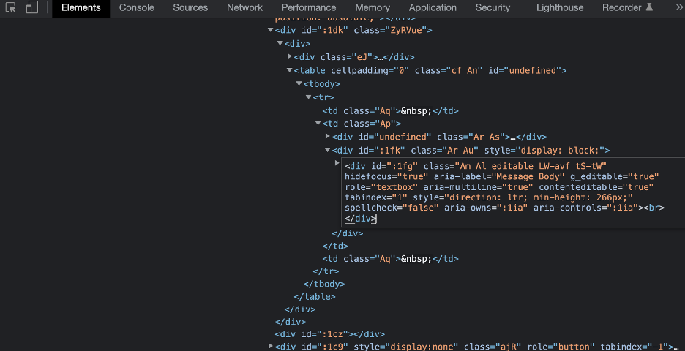Viewport: 685px width, 351px height.
Task: Collapse the plain div node below ZyRVue
Action: [280, 43]
